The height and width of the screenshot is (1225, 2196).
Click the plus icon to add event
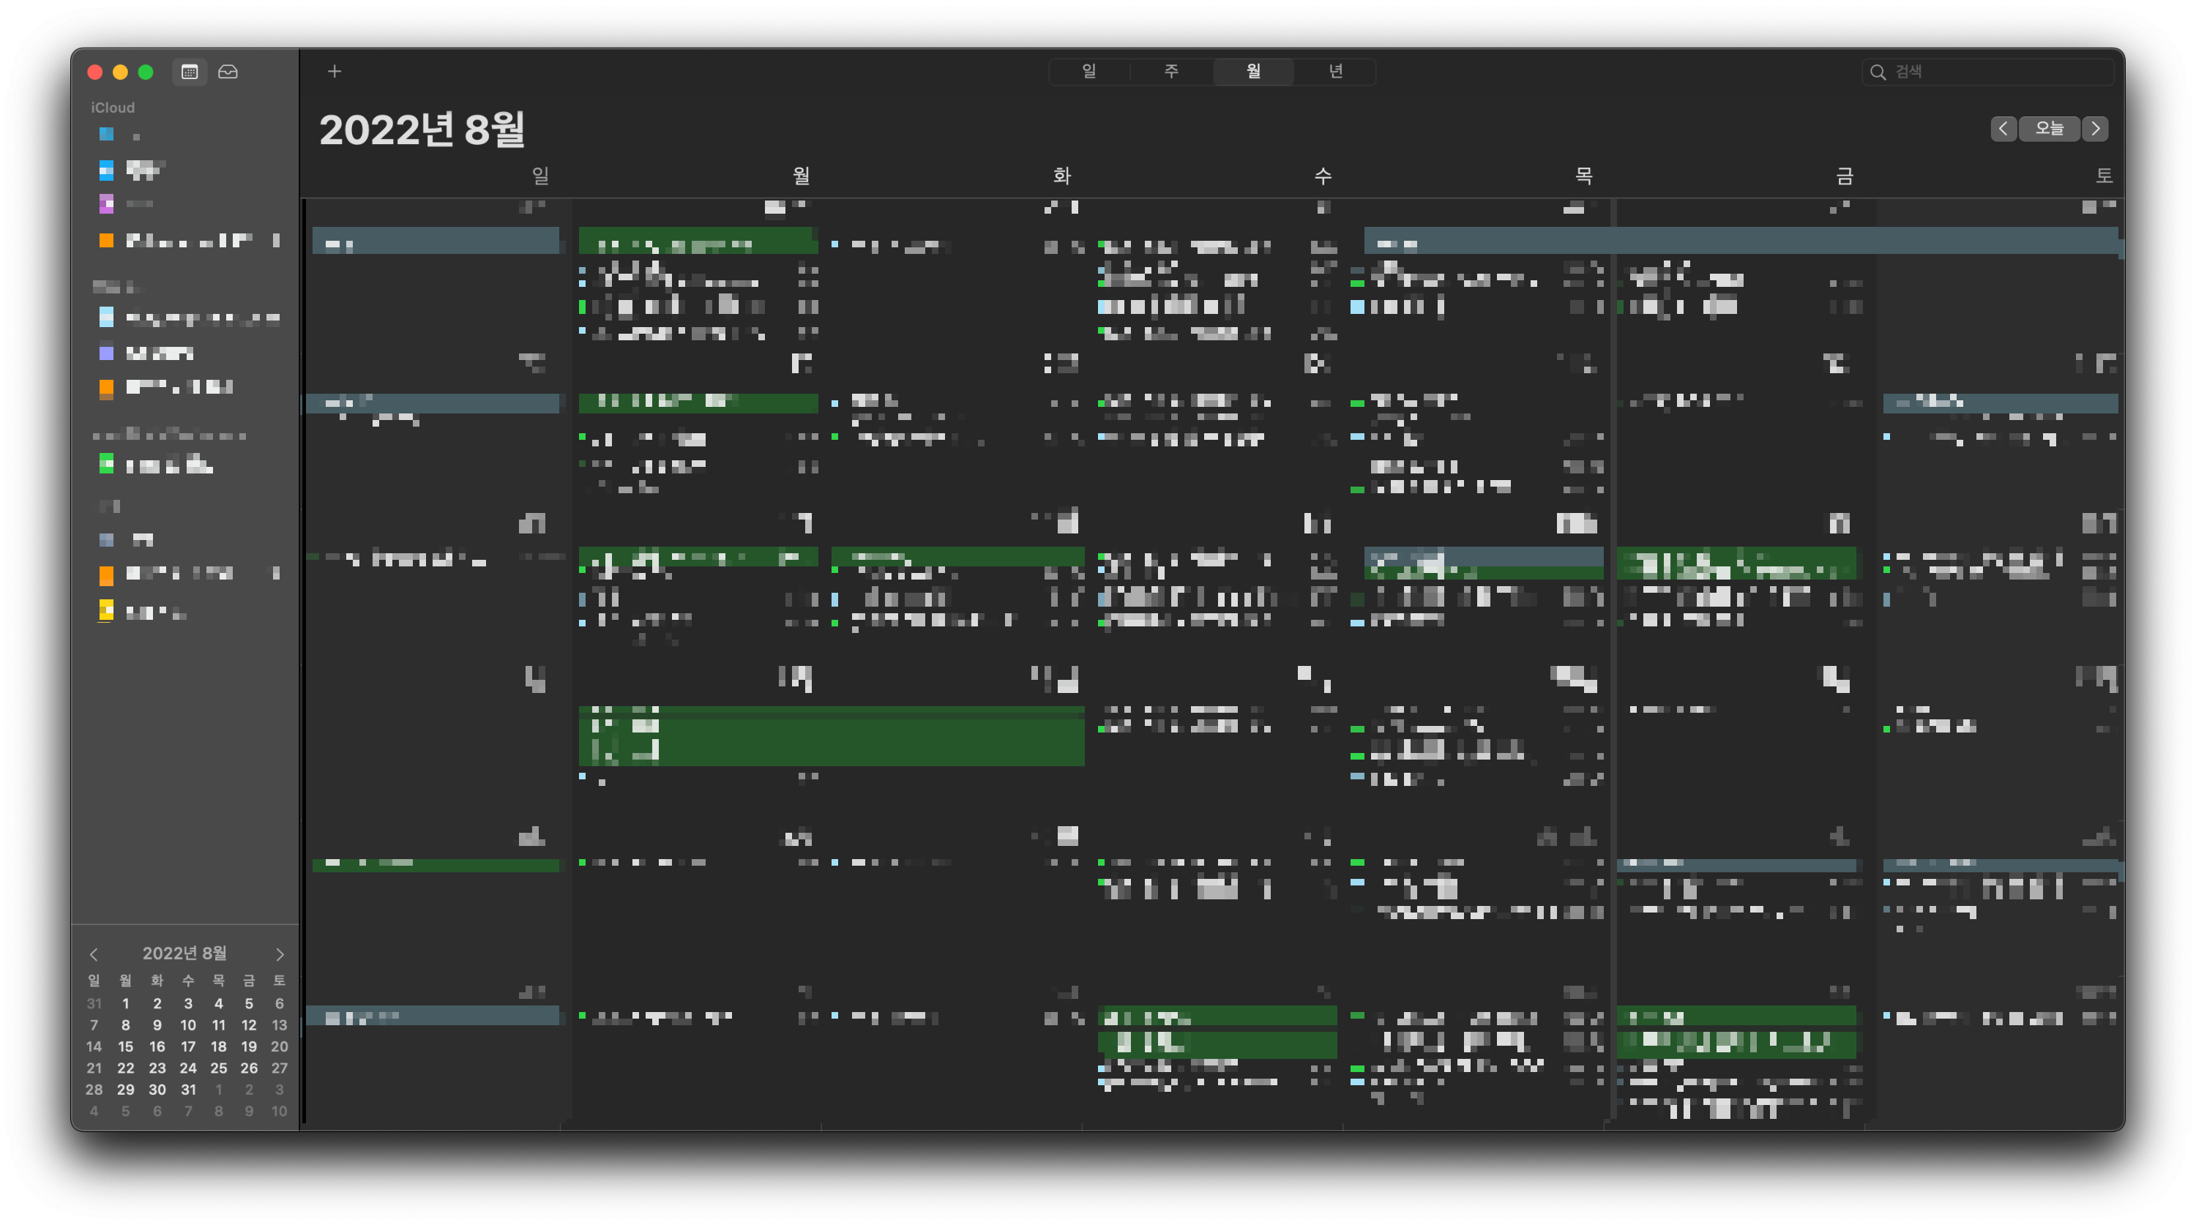[x=335, y=72]
